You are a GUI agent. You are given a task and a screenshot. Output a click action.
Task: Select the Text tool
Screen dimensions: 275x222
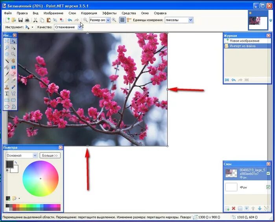(7, 94)
